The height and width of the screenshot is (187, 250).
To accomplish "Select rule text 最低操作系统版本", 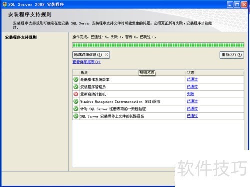I will (95, 80).
